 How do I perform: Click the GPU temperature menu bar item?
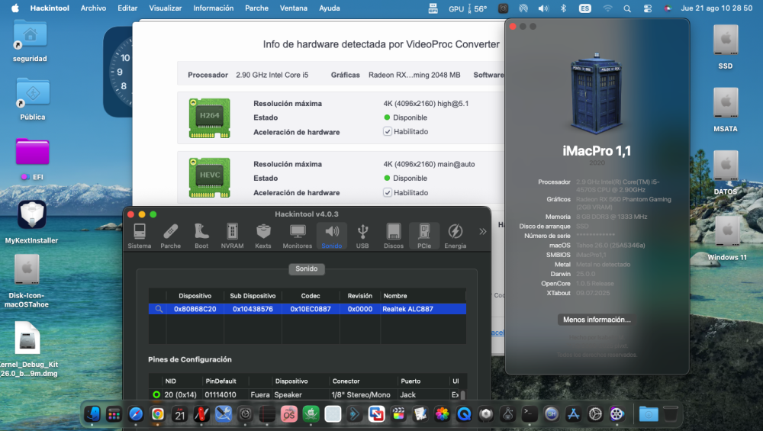pos(468,8)
